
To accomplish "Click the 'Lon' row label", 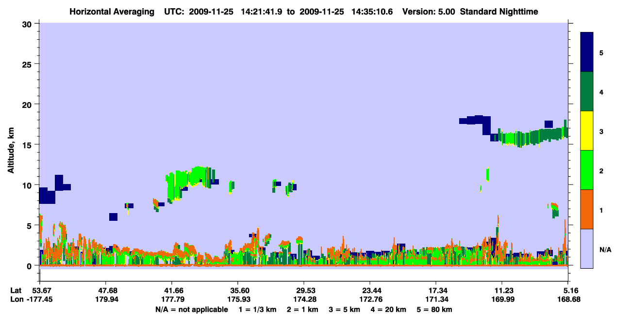I will (17, 299).
